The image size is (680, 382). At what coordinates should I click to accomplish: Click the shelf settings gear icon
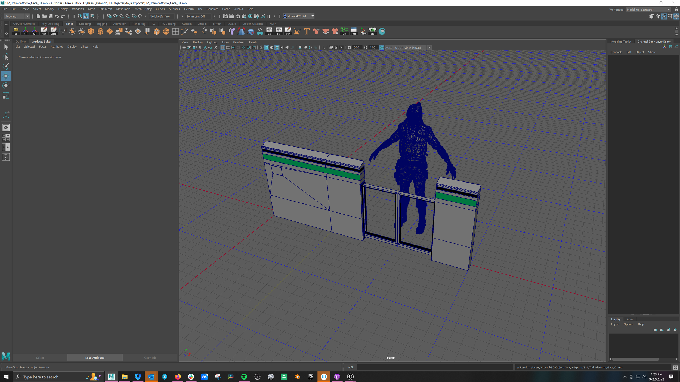[x=6, y=34]
